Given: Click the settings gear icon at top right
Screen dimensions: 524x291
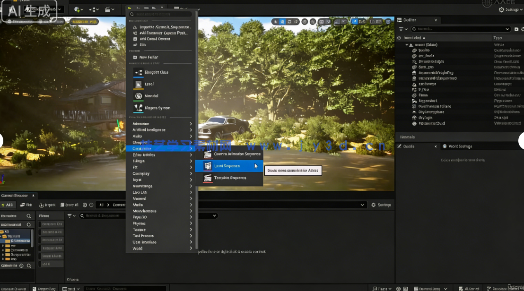Looking at the screenshot, I should 502,9.
